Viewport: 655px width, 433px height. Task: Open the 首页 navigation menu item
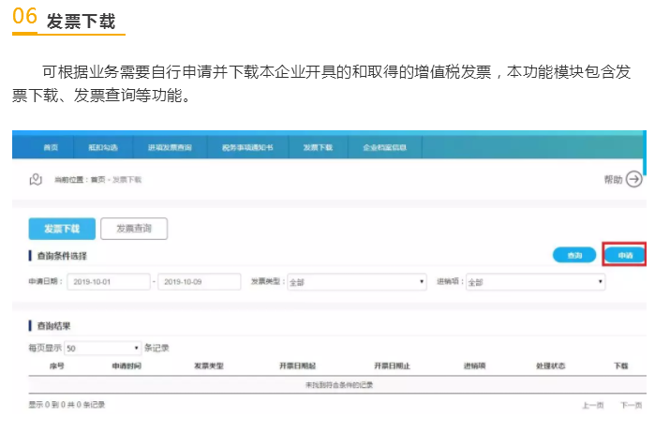(51, 148)
